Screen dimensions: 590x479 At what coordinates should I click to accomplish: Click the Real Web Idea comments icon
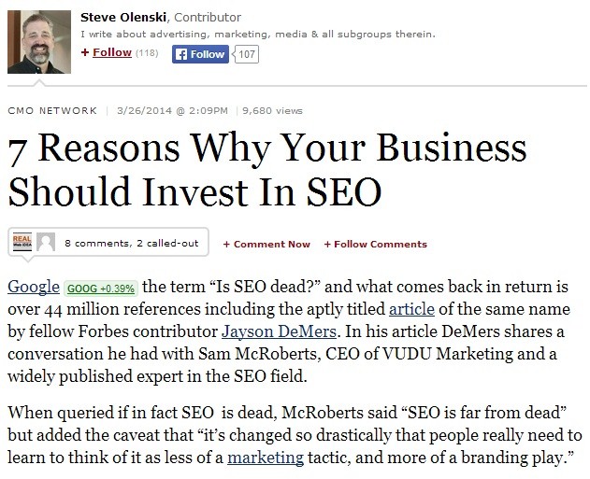click(21, 243)
